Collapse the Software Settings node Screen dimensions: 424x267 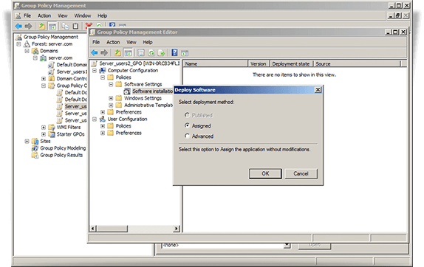(x=111, y=84)
